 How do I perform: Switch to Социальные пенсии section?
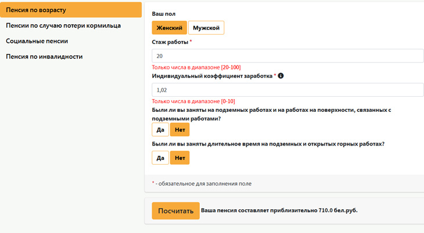pyautogui.click(x=37, y=41)
